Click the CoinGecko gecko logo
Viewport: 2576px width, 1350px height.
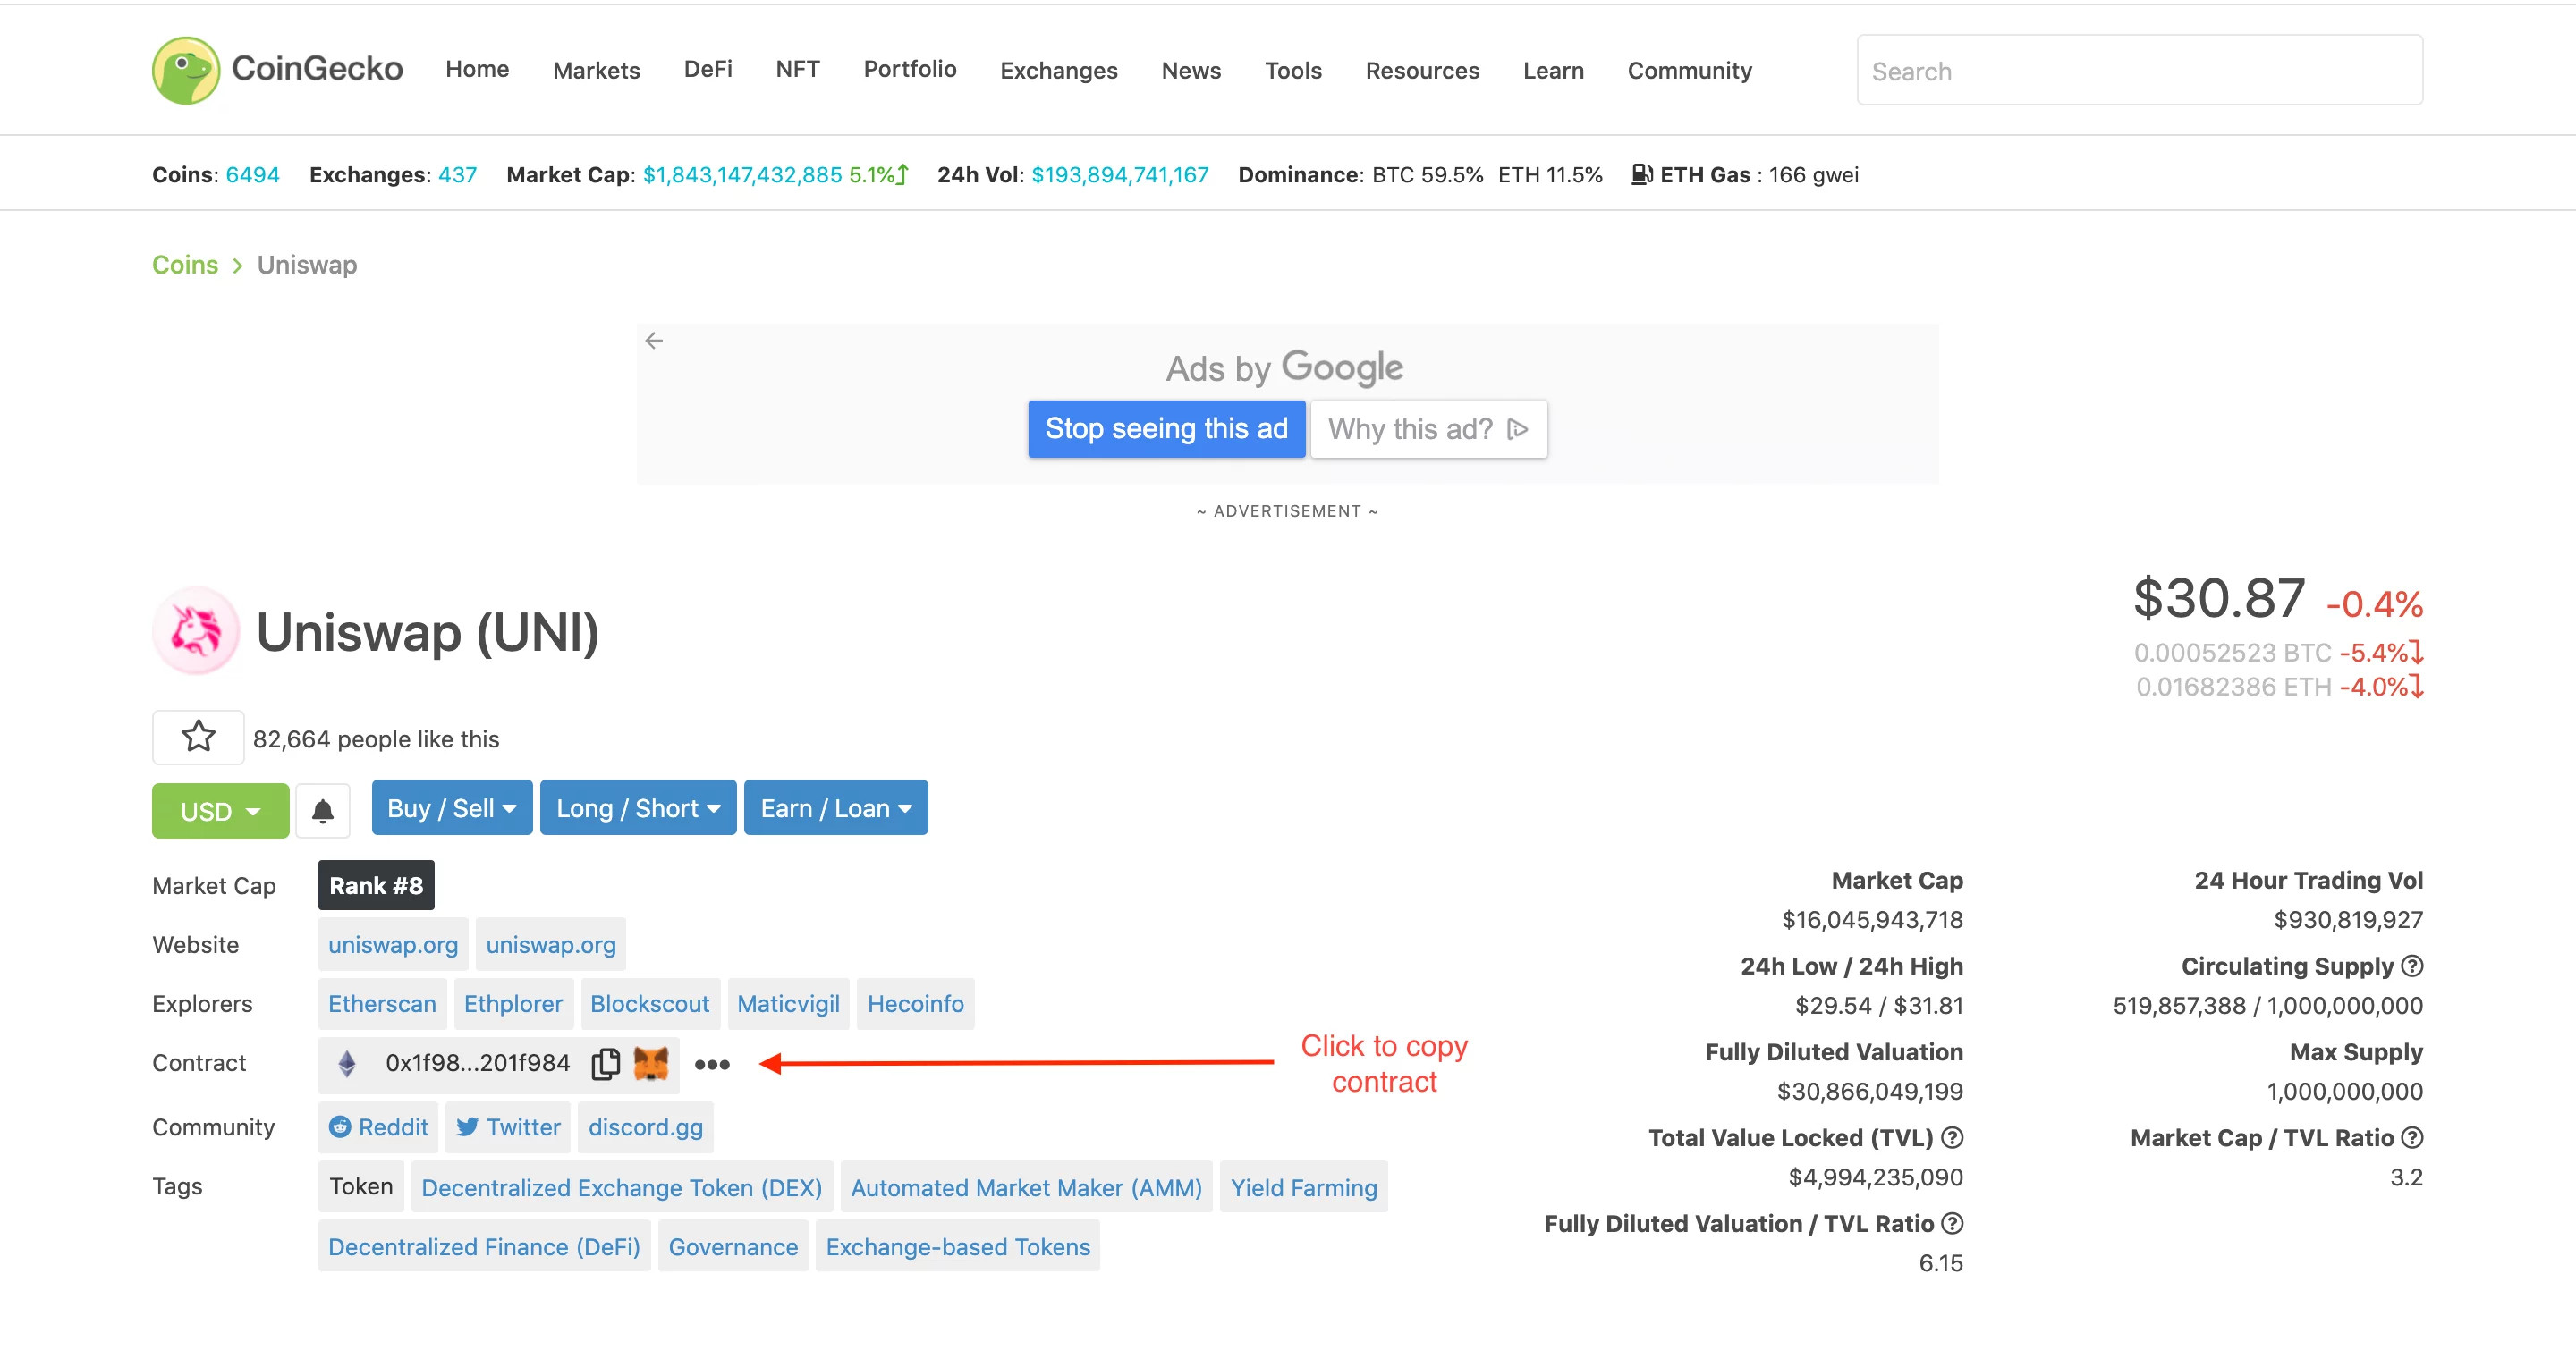pyautogui.click(x=186, y=70)
